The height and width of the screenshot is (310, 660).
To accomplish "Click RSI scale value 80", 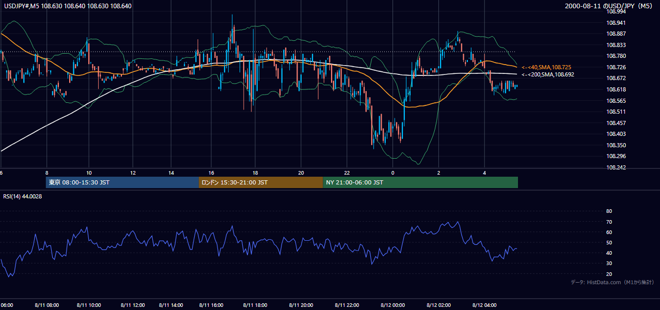I will click(609, 211).
